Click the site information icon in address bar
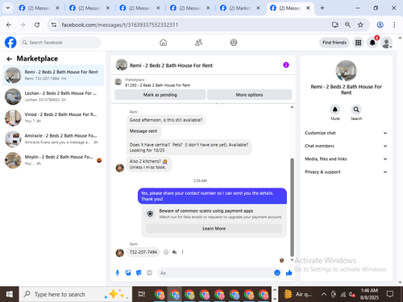This screenshot has height=302, width=403. click(x=54, y=25)
